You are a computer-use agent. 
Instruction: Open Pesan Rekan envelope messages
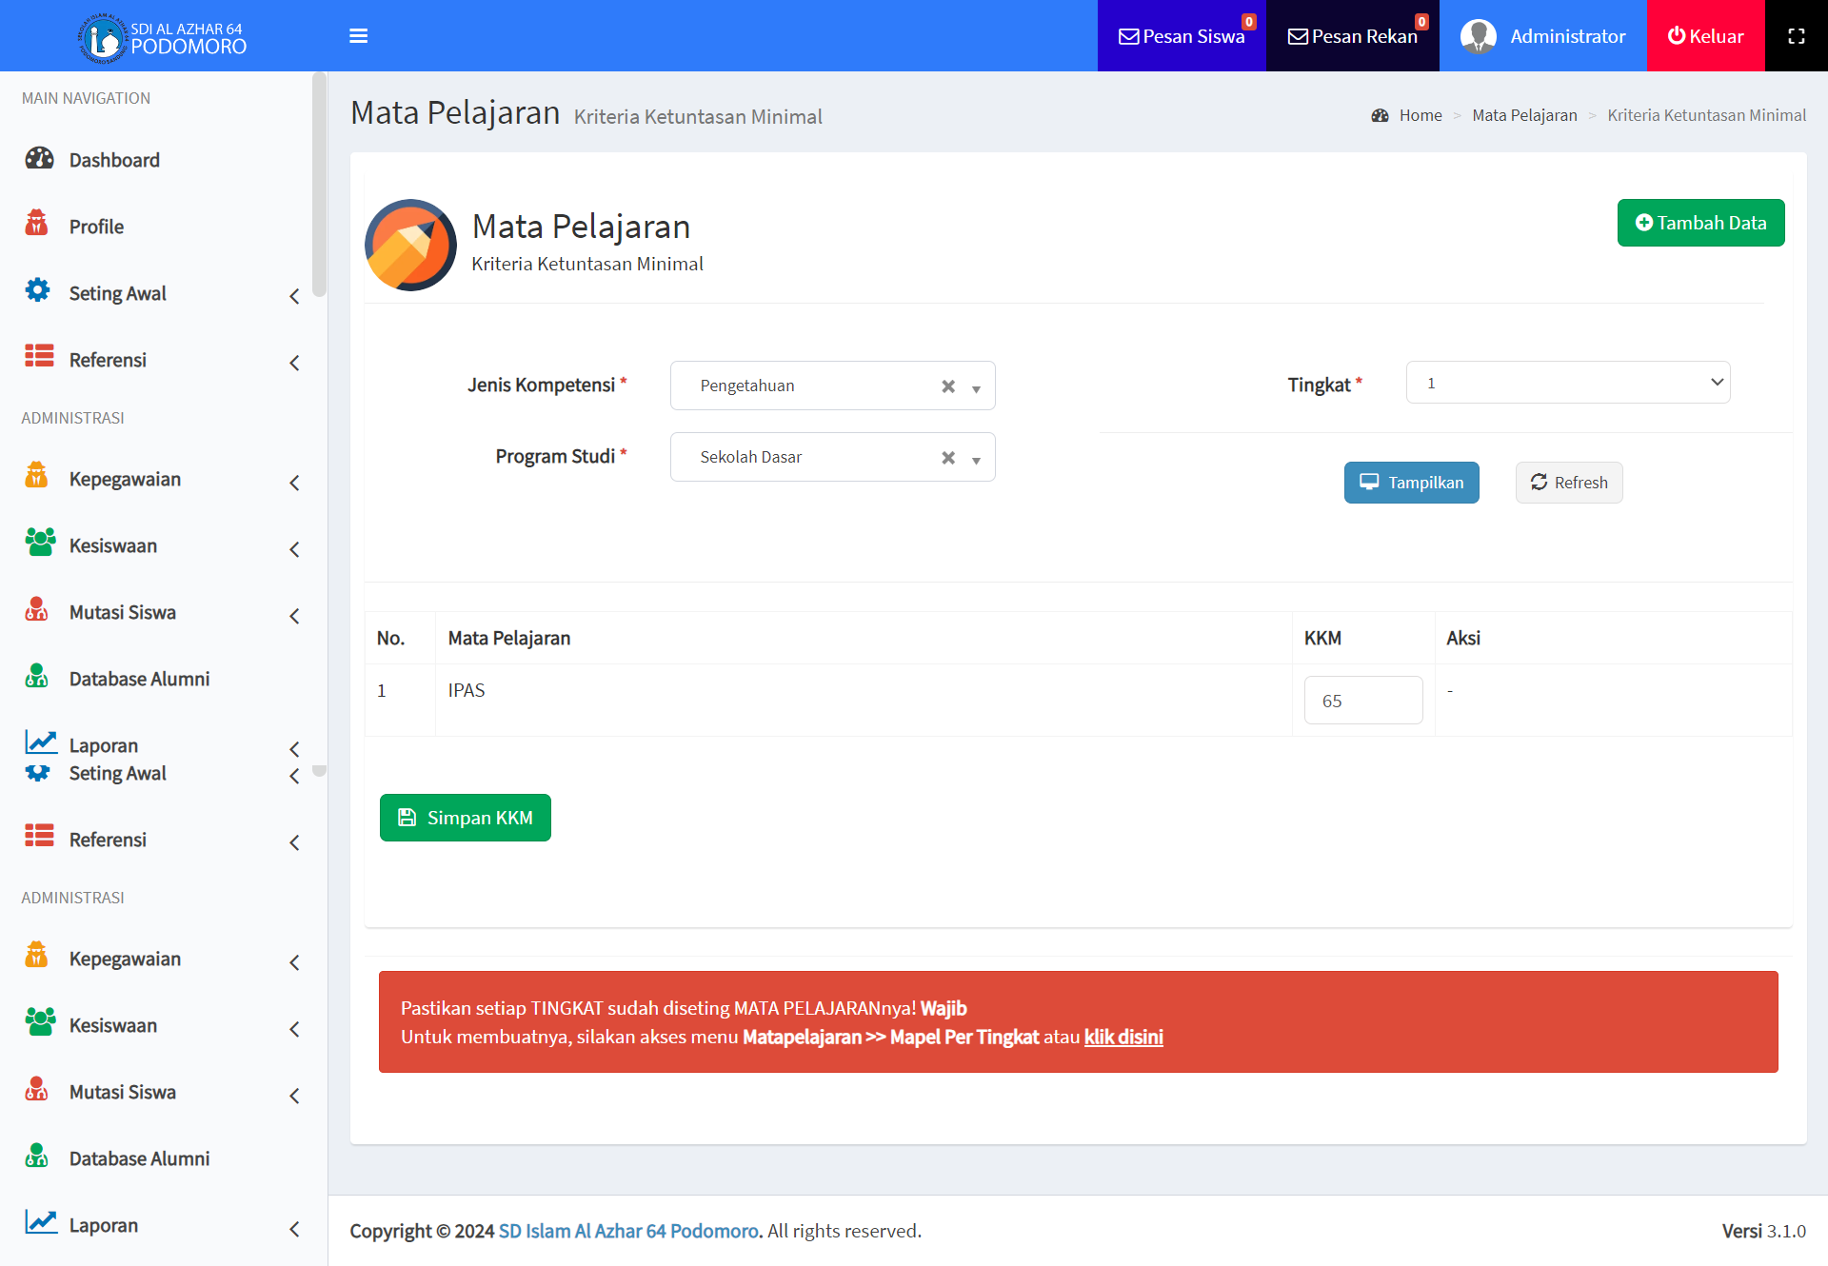pos(1352,36)
